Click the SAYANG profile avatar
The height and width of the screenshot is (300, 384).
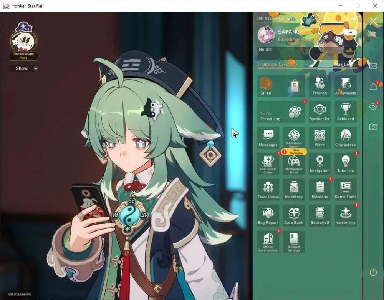(266, 35)
